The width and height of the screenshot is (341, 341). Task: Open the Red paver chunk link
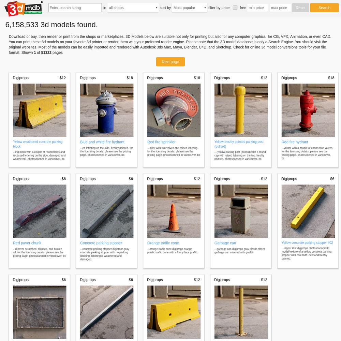point(27,243)
